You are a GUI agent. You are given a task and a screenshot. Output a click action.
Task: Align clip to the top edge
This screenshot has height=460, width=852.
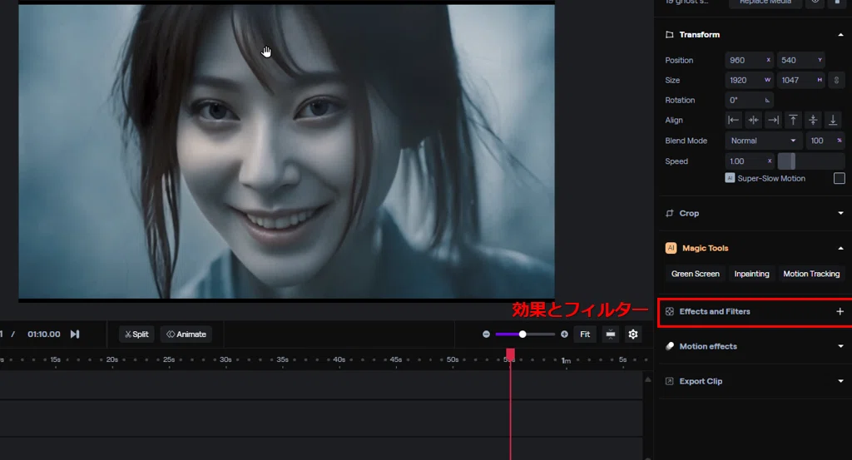tap(793, 120)
